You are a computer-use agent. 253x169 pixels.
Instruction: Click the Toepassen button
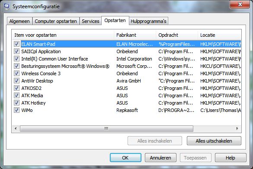(x=195, y=158)
